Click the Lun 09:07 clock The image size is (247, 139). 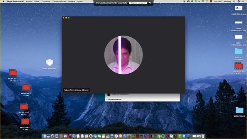point(218,2)
